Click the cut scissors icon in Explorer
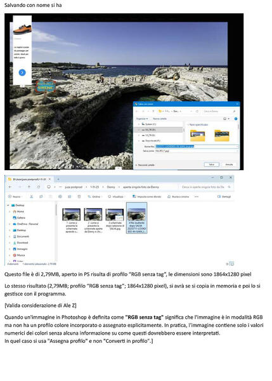 [x=31, y=196]
